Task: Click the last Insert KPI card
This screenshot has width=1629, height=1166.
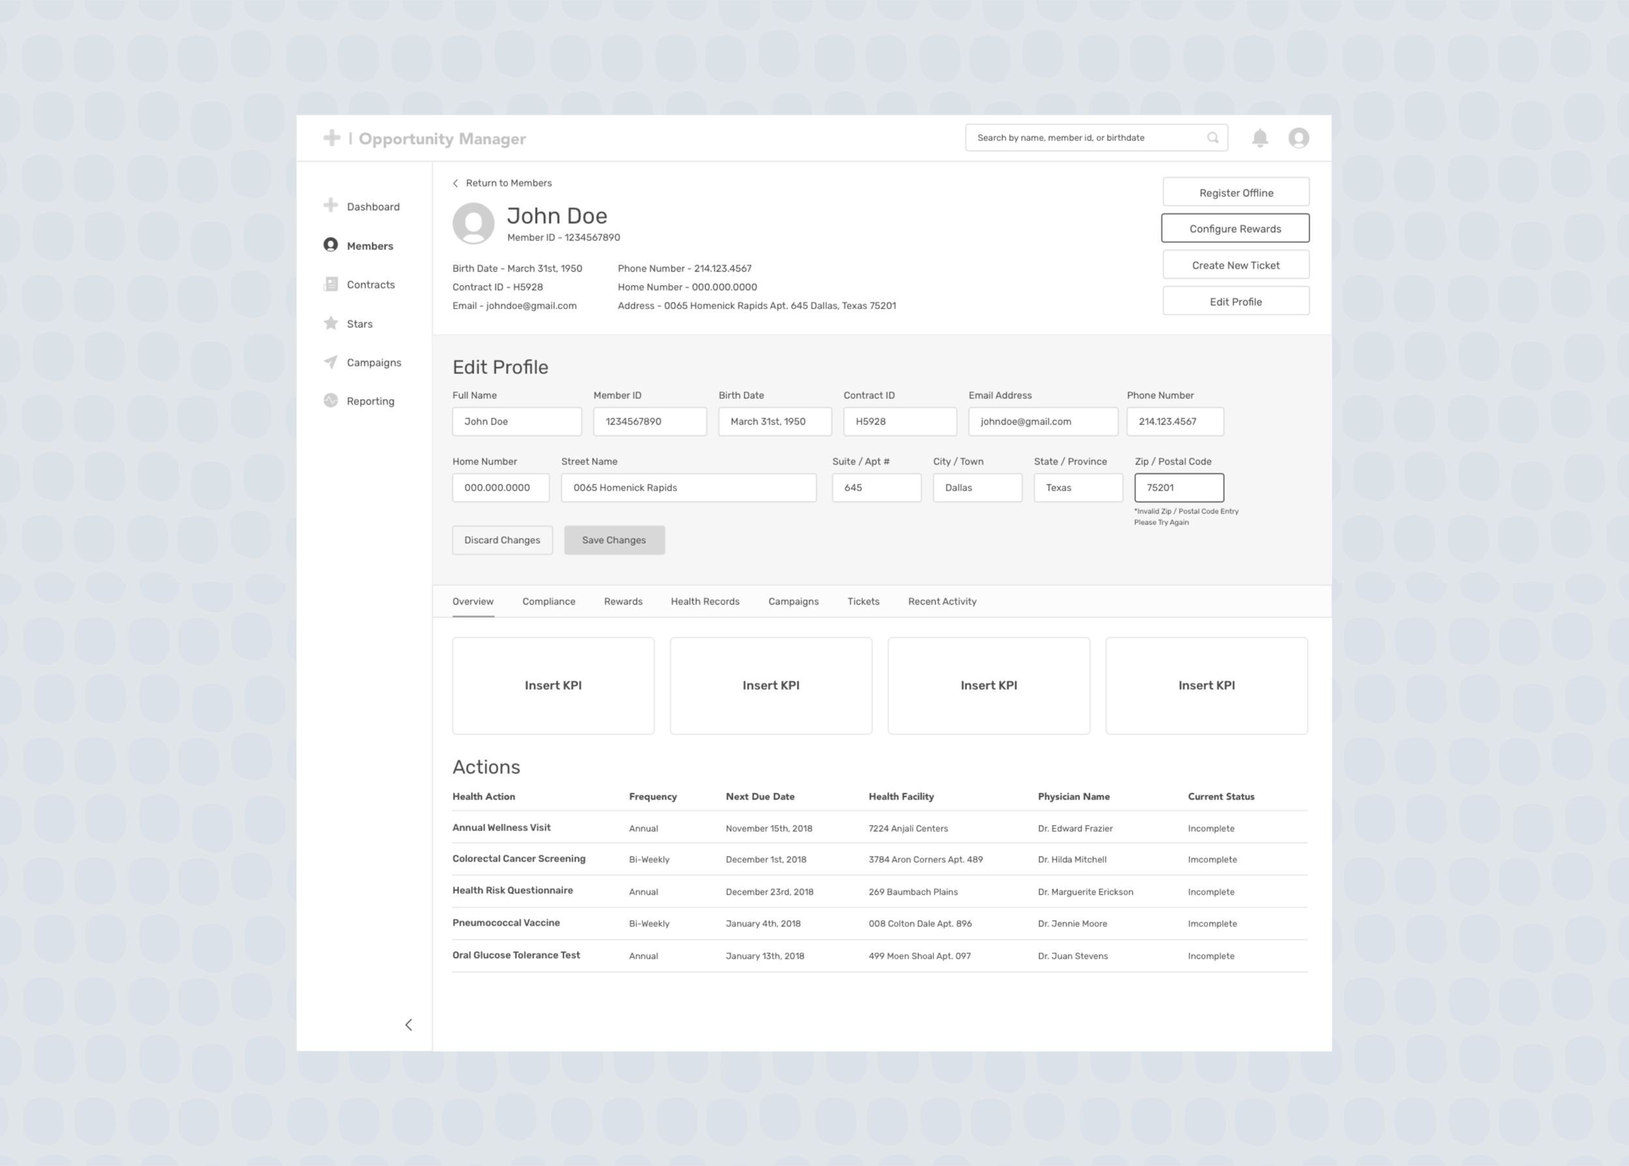Action: [1207, 686]
